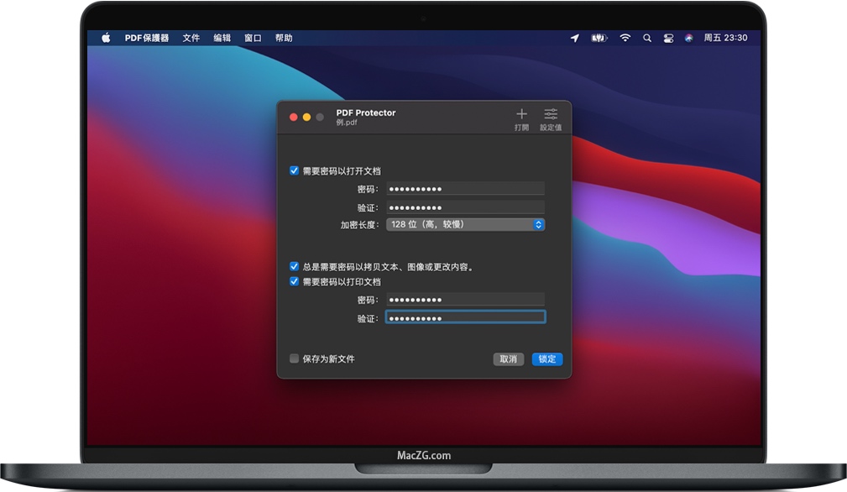Open the 設定值 presets panel
The image size is (847, 492).
point(551,116)
